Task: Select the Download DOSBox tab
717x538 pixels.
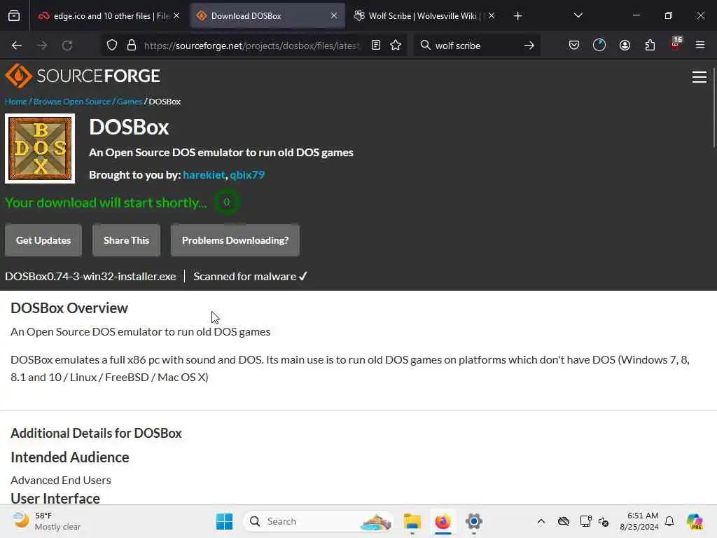Action: point(267,16)
